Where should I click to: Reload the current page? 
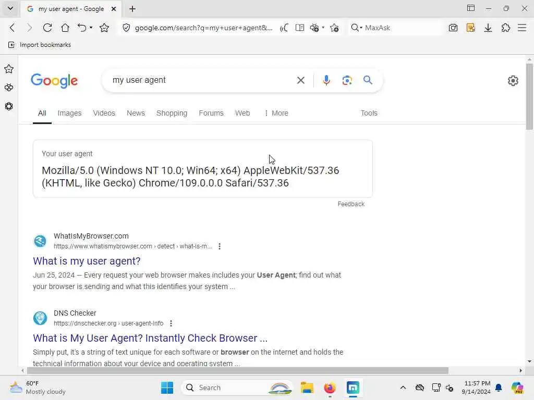[x=47, y=28]
